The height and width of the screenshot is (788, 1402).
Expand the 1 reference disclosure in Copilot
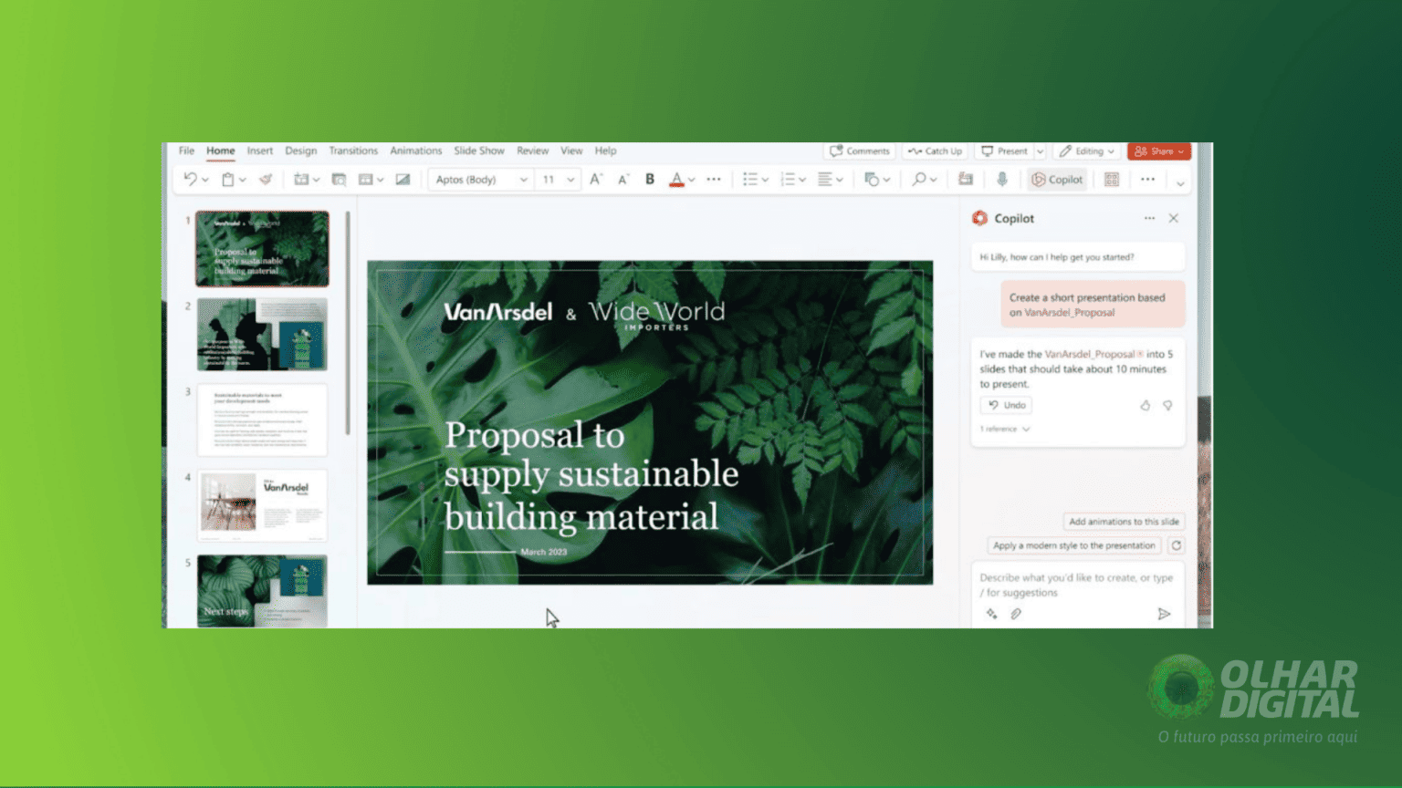click(1002, 429)
